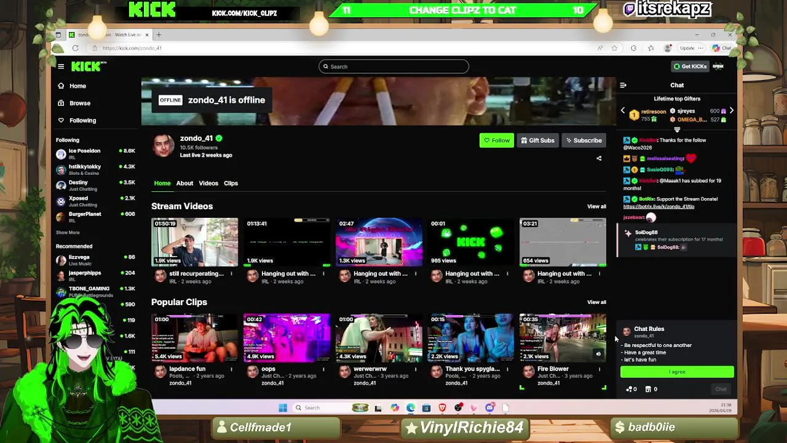
Task: Click the Get KICKs button
Action: click(x=690, y=66)
